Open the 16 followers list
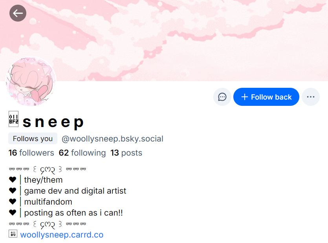 (x=31, y=153)
